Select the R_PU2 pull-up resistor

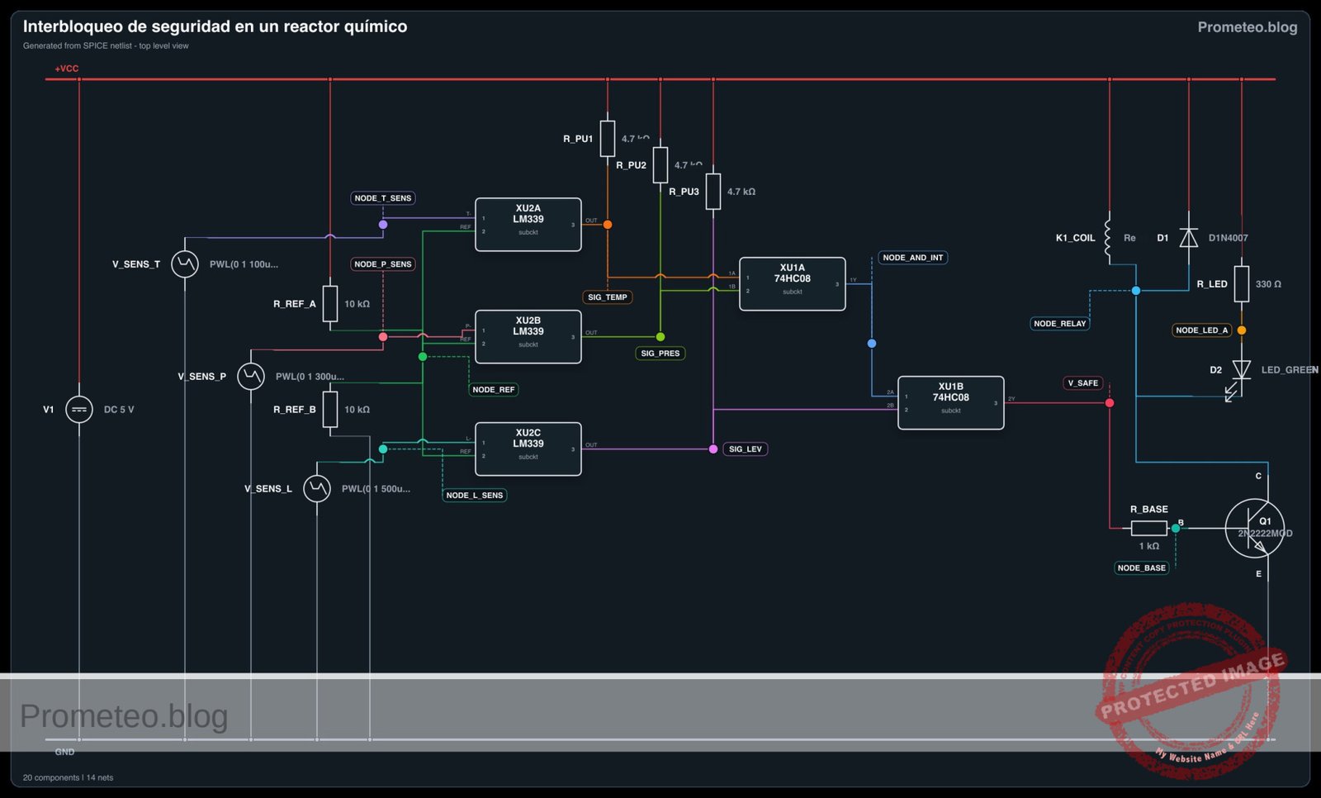660,165
